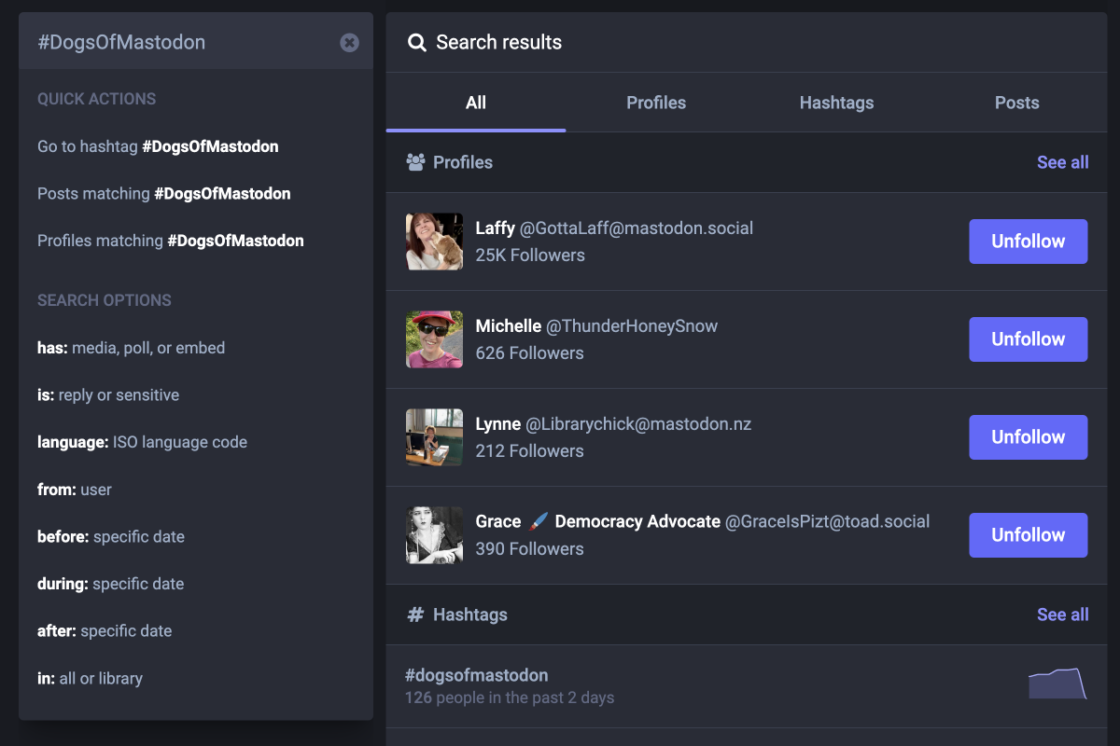Clear the #DogsOfMastodon search field
1120x746 pixels.
tap(349, 42)
